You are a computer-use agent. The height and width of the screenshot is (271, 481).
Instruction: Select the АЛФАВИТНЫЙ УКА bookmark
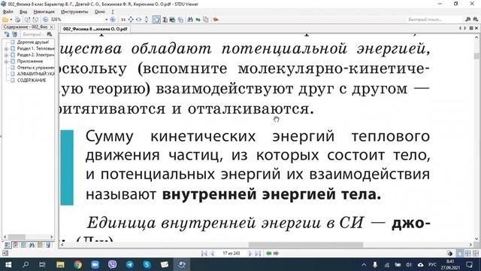35,74
